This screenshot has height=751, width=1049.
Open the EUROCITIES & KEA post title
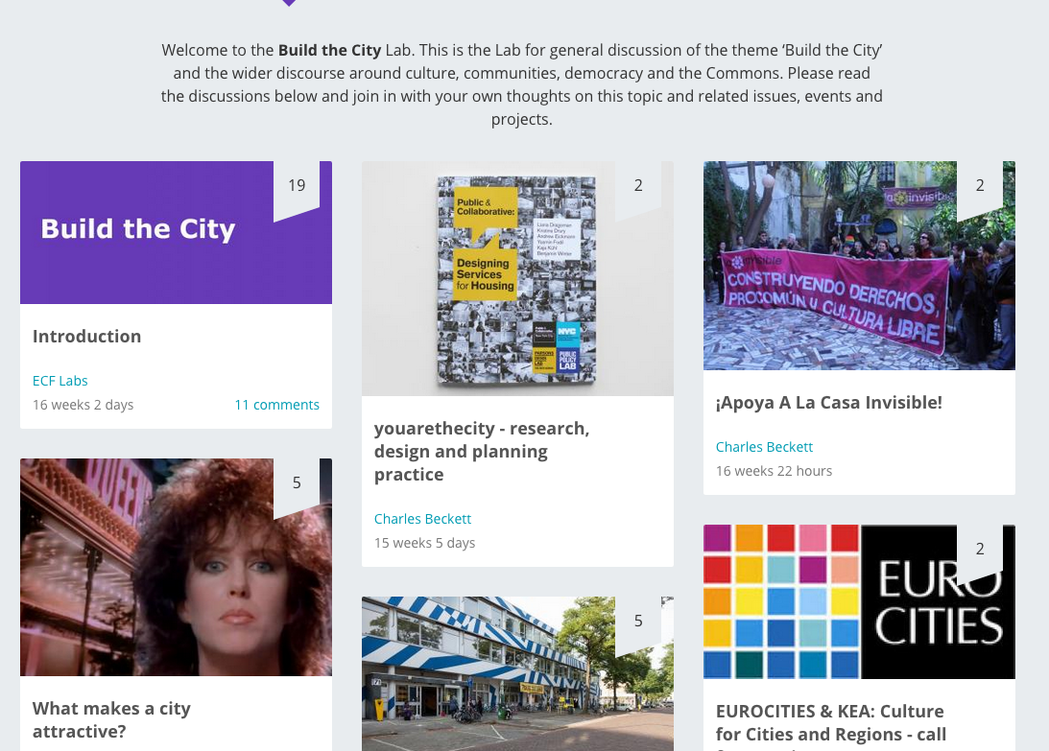tap(830, 722)
